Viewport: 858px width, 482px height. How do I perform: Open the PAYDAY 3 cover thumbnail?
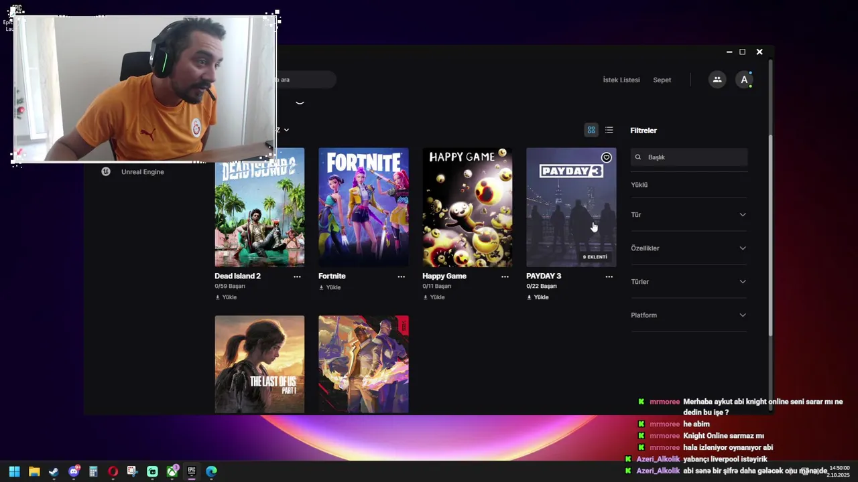click(571, 208)
